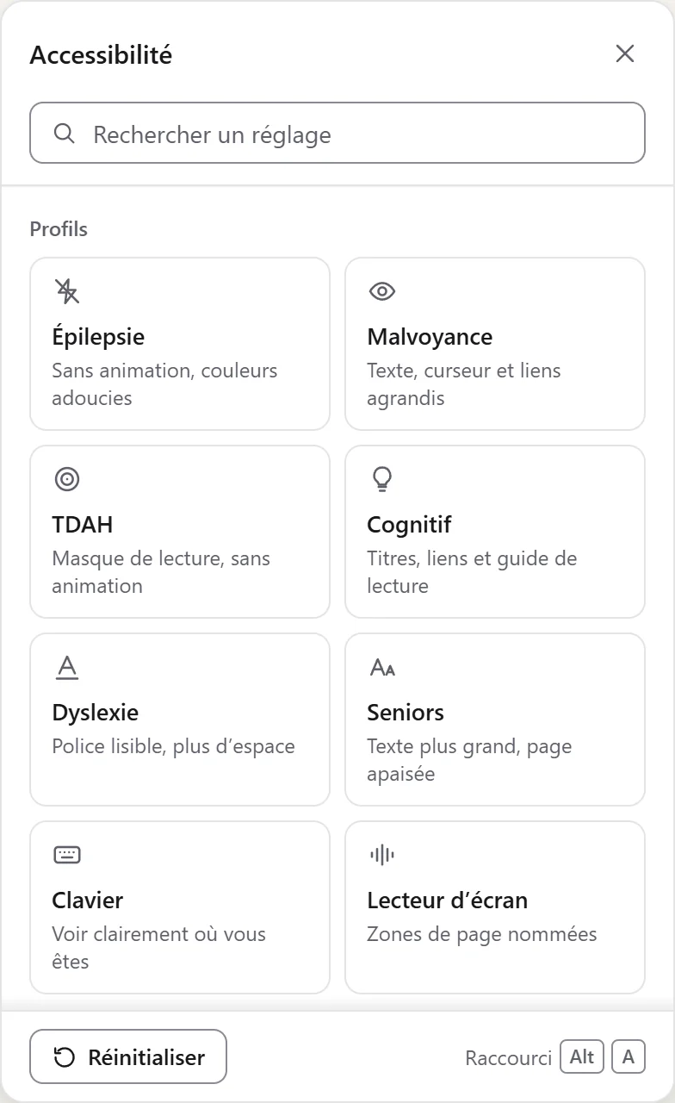Click the target icon above TDAH

[x=66, y=479]
